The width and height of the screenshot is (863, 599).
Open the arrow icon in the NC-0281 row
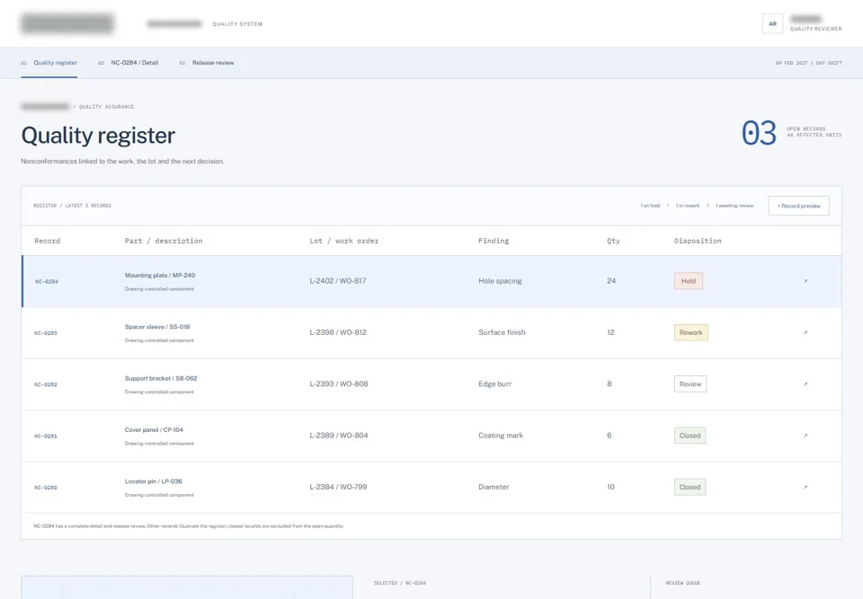(805, 436)
